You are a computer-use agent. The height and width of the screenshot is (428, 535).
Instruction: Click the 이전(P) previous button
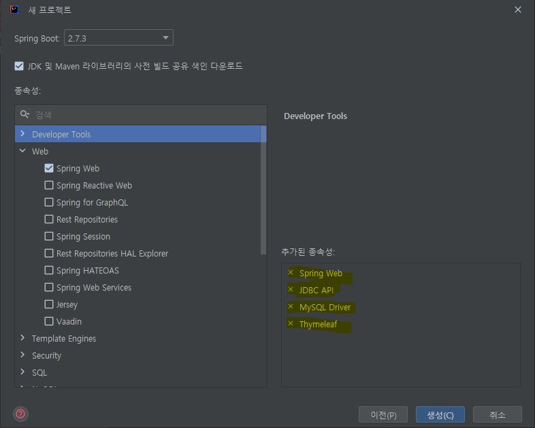[x=383, y=414]
